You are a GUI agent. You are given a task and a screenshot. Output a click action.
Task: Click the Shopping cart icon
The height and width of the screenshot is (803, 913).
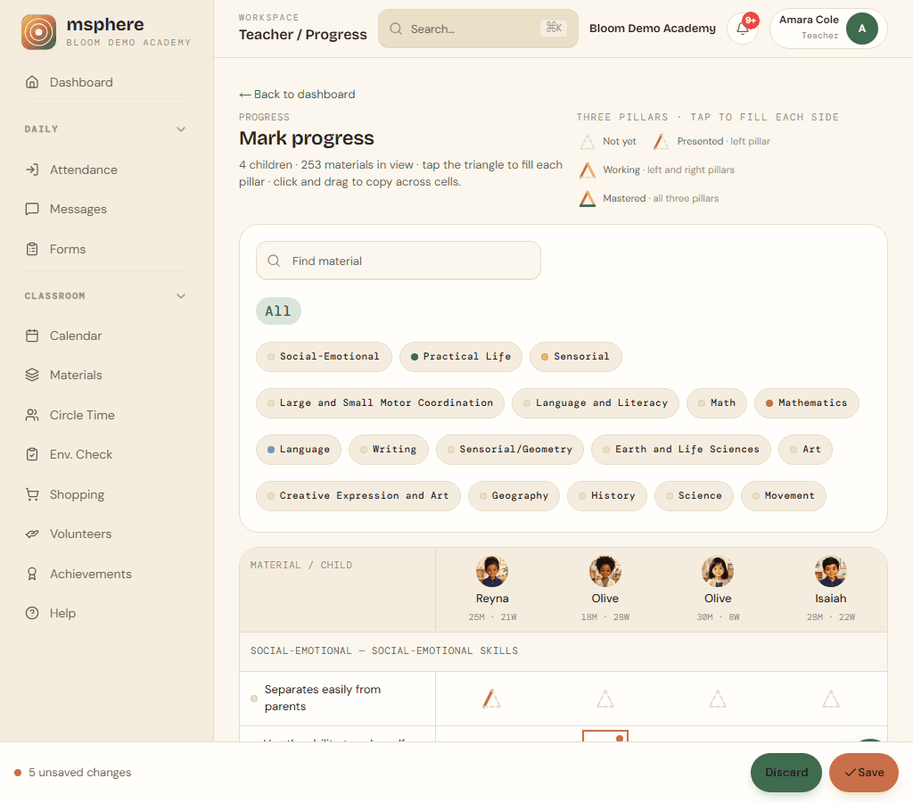point(32,494)
